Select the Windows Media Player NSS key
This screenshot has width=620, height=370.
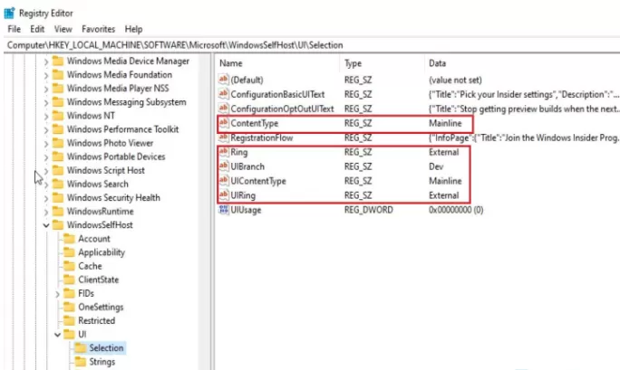(x=118, y=89)
